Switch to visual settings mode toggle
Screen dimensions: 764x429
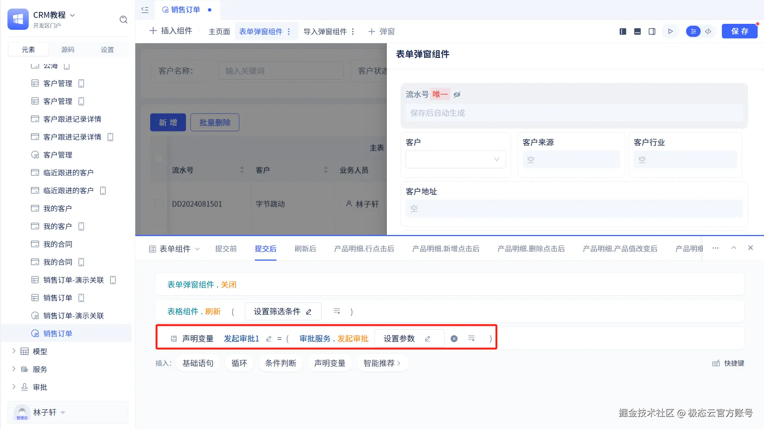[694, 31]
